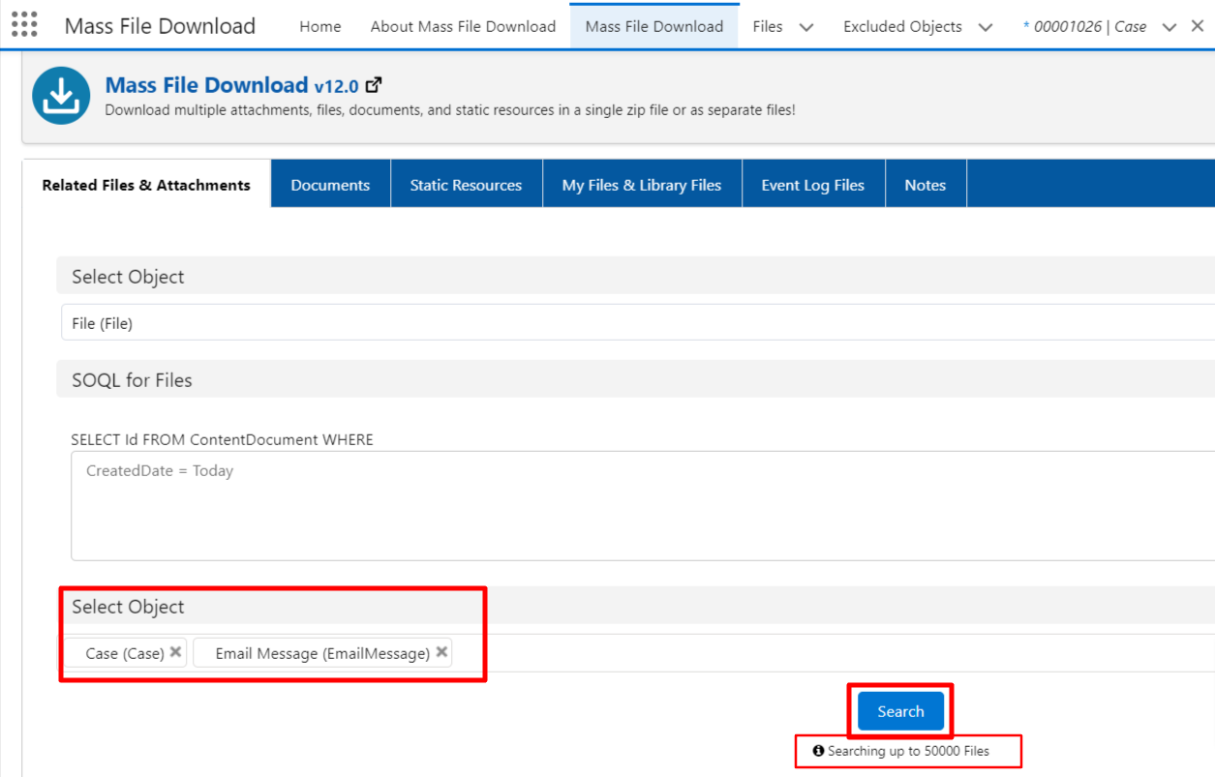1215x777 pixels.
Task: Select the Mass File Download nav tab
Action: coord(654,26)
